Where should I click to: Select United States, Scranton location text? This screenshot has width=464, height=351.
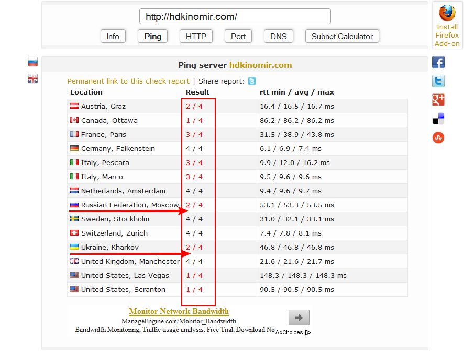pyautogui.click(x=123, y=289)
